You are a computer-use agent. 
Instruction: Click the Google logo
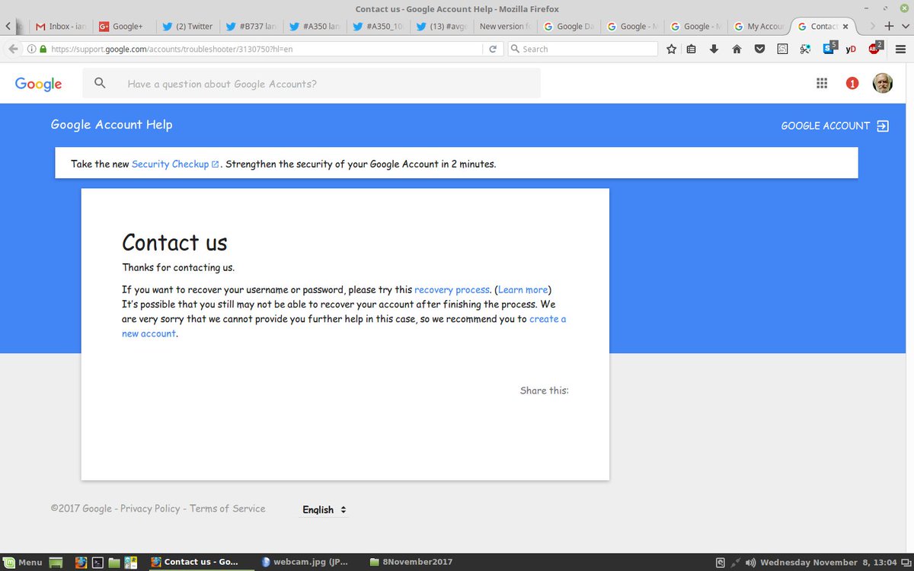tap(38, 84)
